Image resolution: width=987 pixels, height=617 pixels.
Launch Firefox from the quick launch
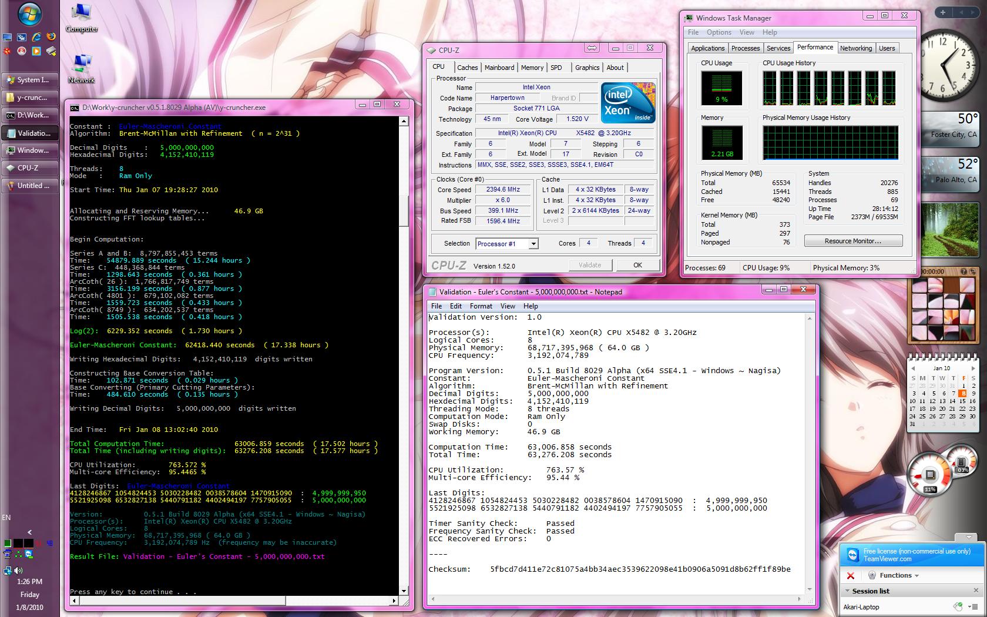51,38
